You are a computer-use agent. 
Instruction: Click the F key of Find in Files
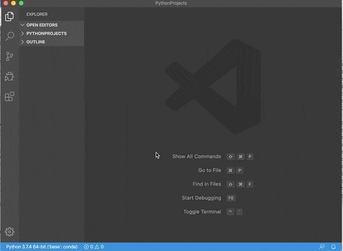click(x=250, y=184)
